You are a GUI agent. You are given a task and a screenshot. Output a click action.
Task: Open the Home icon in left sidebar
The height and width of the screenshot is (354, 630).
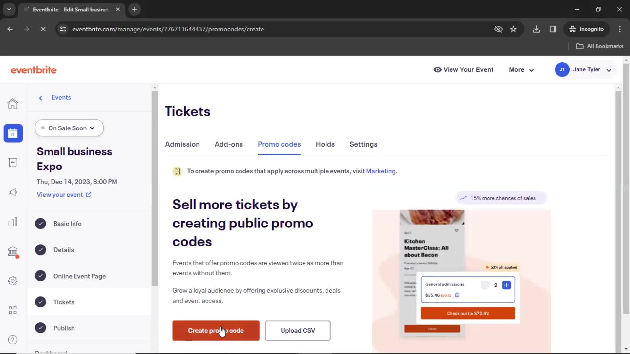click(x=13, y=104)
